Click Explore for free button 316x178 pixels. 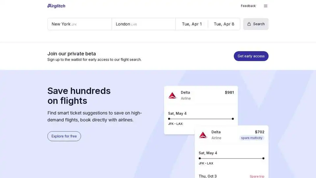[64, 136]
